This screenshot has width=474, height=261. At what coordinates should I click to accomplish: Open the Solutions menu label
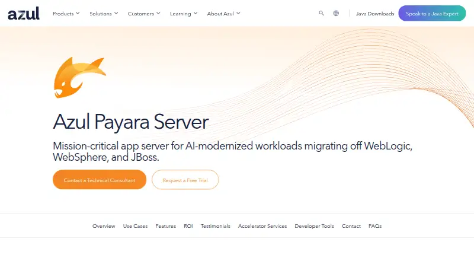[x=100, y=14]
